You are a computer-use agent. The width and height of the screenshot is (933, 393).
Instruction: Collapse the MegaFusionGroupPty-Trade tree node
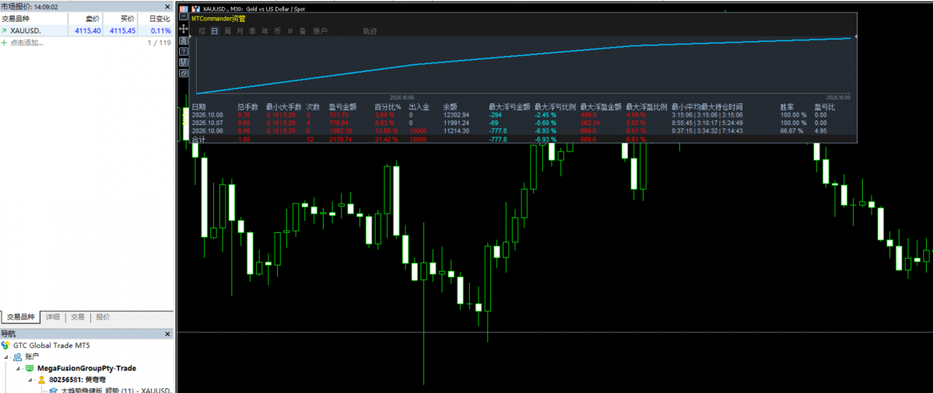19,368
